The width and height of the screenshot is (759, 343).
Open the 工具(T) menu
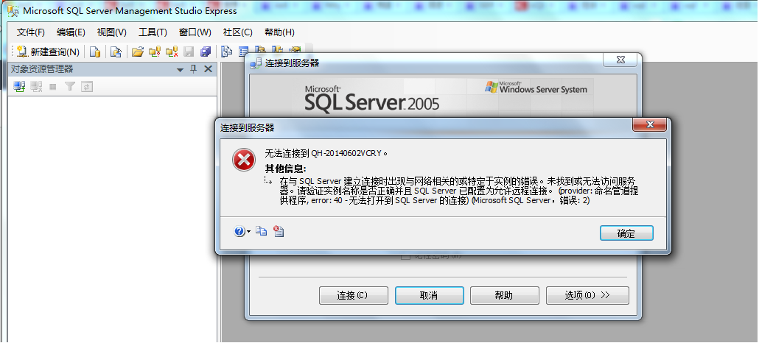(x=153, y=32)
